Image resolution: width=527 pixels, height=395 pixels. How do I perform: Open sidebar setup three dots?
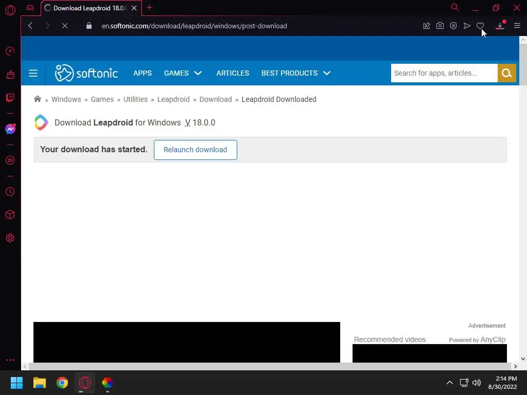[10, 360]
